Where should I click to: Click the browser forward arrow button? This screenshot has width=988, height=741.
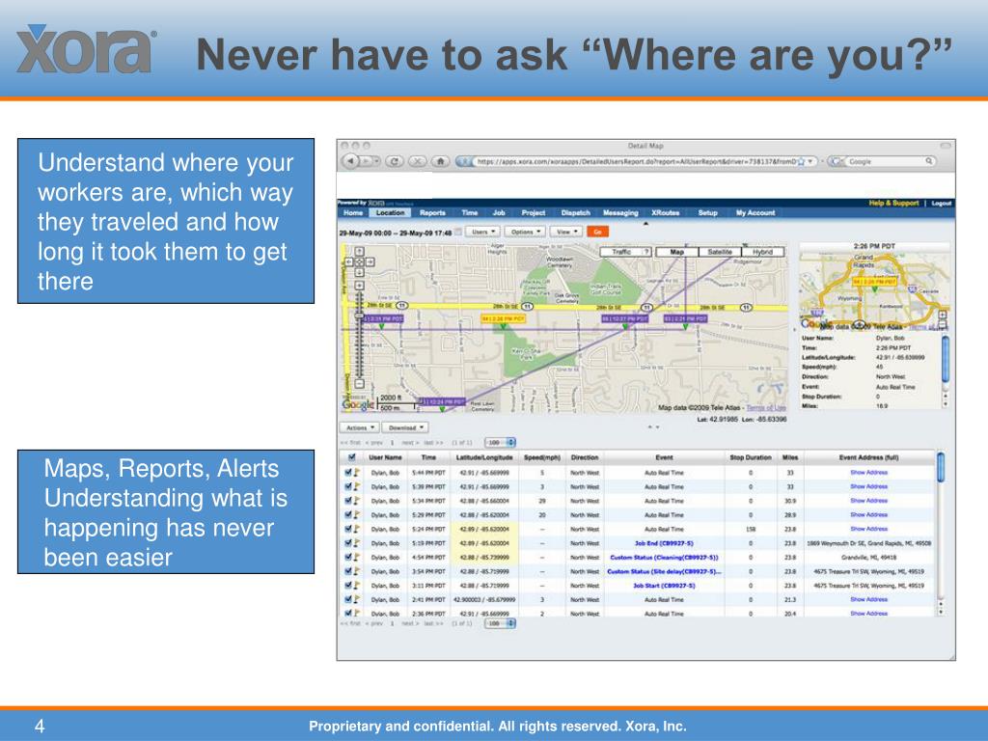(366, 161)
